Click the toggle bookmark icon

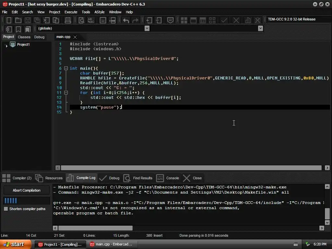pos(18,29)
